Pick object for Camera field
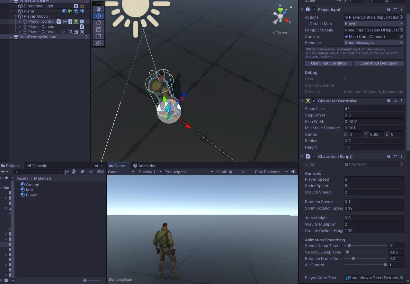The image size is (410, 284). point(401,36)
